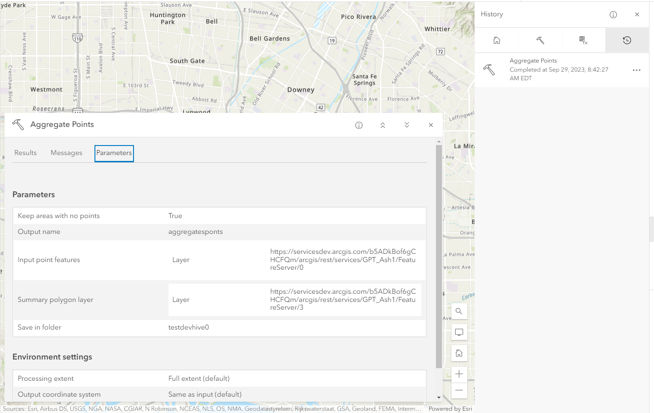The width and height of the screenshot is (654, 413).
Task: Select the History clock icon
Action: pos(627,40)
